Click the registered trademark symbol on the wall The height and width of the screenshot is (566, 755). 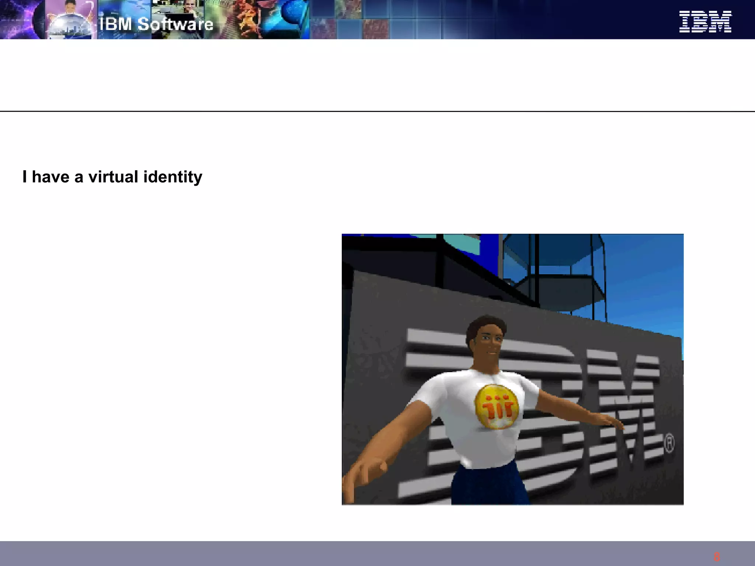pyautogui.click(x=669, y=444)
